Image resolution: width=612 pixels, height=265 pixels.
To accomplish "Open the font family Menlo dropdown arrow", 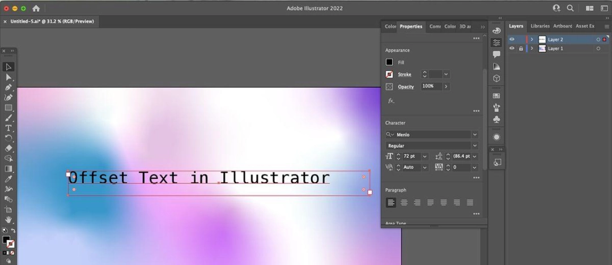I will pyautogui.click(x=475, y=135).
